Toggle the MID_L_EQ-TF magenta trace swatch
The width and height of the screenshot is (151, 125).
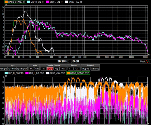(48, 2)
